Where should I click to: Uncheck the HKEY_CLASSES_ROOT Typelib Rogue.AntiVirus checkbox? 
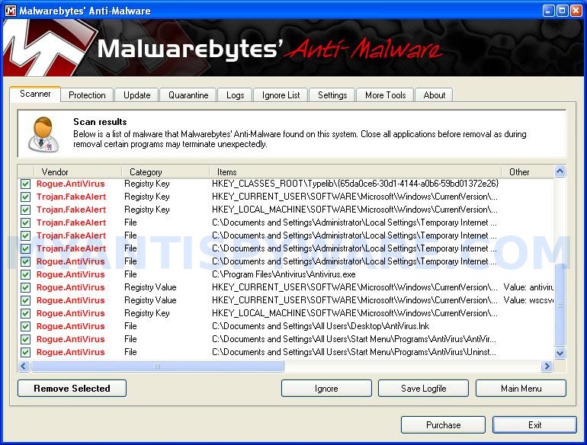[x=25, y=184]
